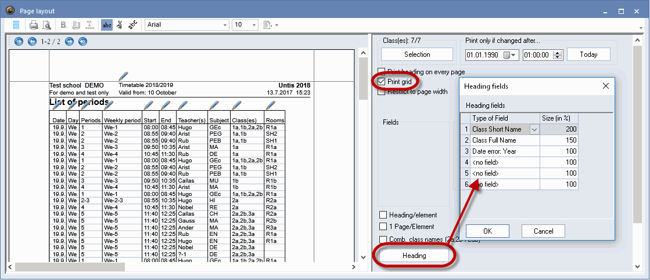Open the toolbar overflow options arrow
Viewport: 650px width, 280px height.
[641, 28]
